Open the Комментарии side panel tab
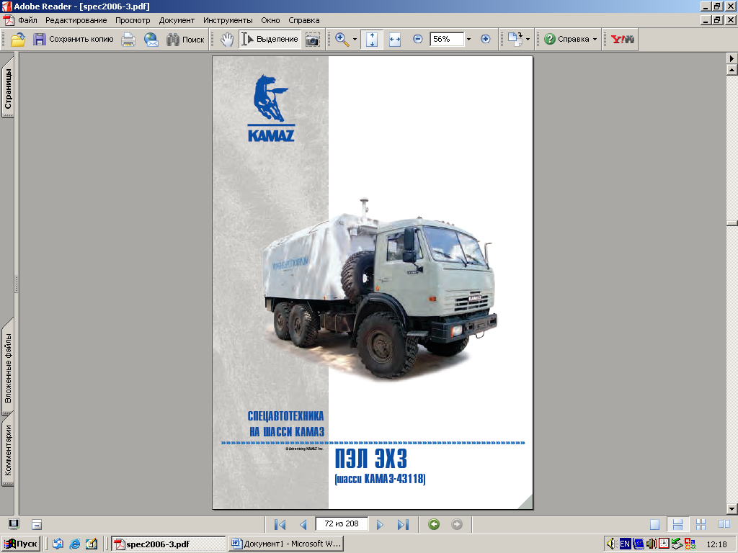Viewport: 738px width, 553px height. [x=8, y=451]
